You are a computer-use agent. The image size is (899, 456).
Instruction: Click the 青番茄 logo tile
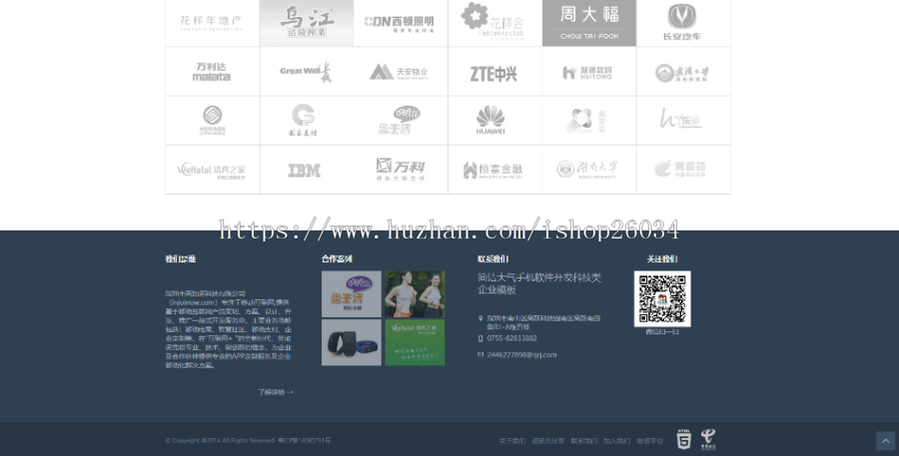[683, 170]
